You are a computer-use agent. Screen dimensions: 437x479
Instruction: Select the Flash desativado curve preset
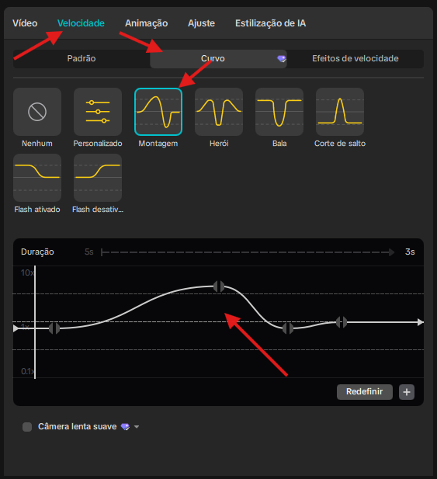tap(98, 178)
